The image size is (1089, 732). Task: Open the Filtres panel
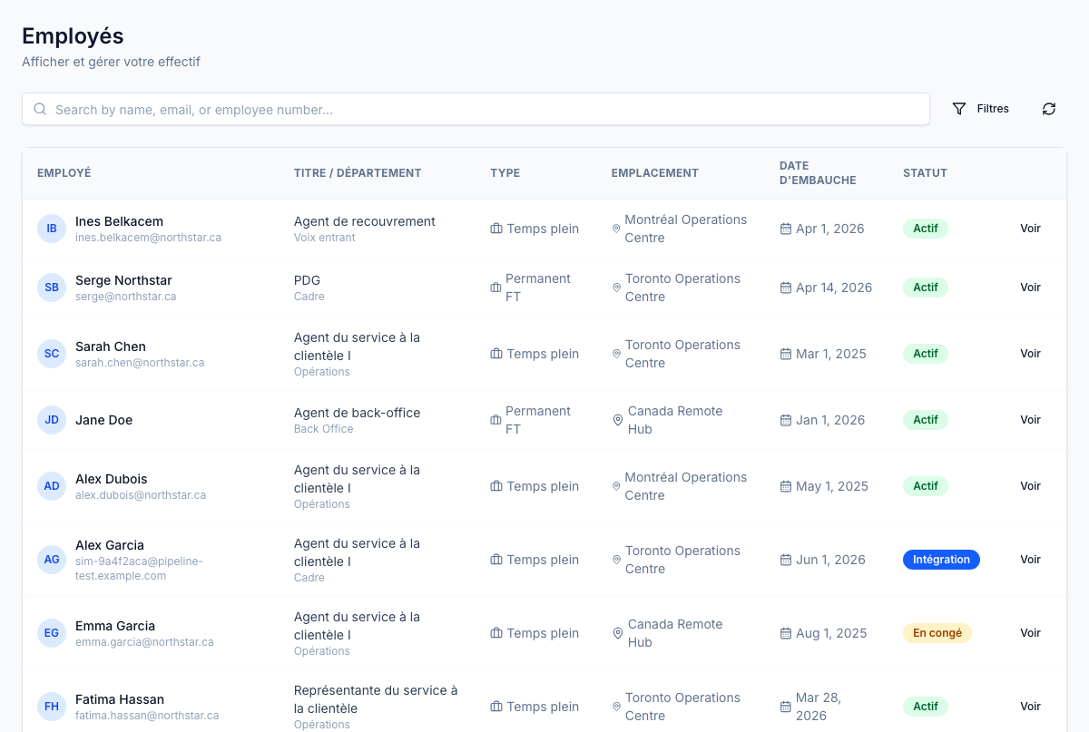(981, 109)
